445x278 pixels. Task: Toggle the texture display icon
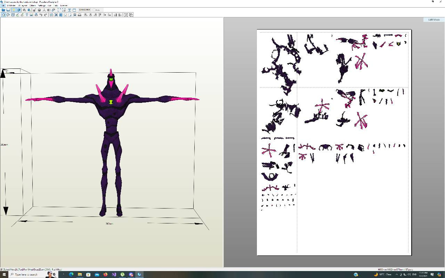pyautogui.click(x=19, y=10)
